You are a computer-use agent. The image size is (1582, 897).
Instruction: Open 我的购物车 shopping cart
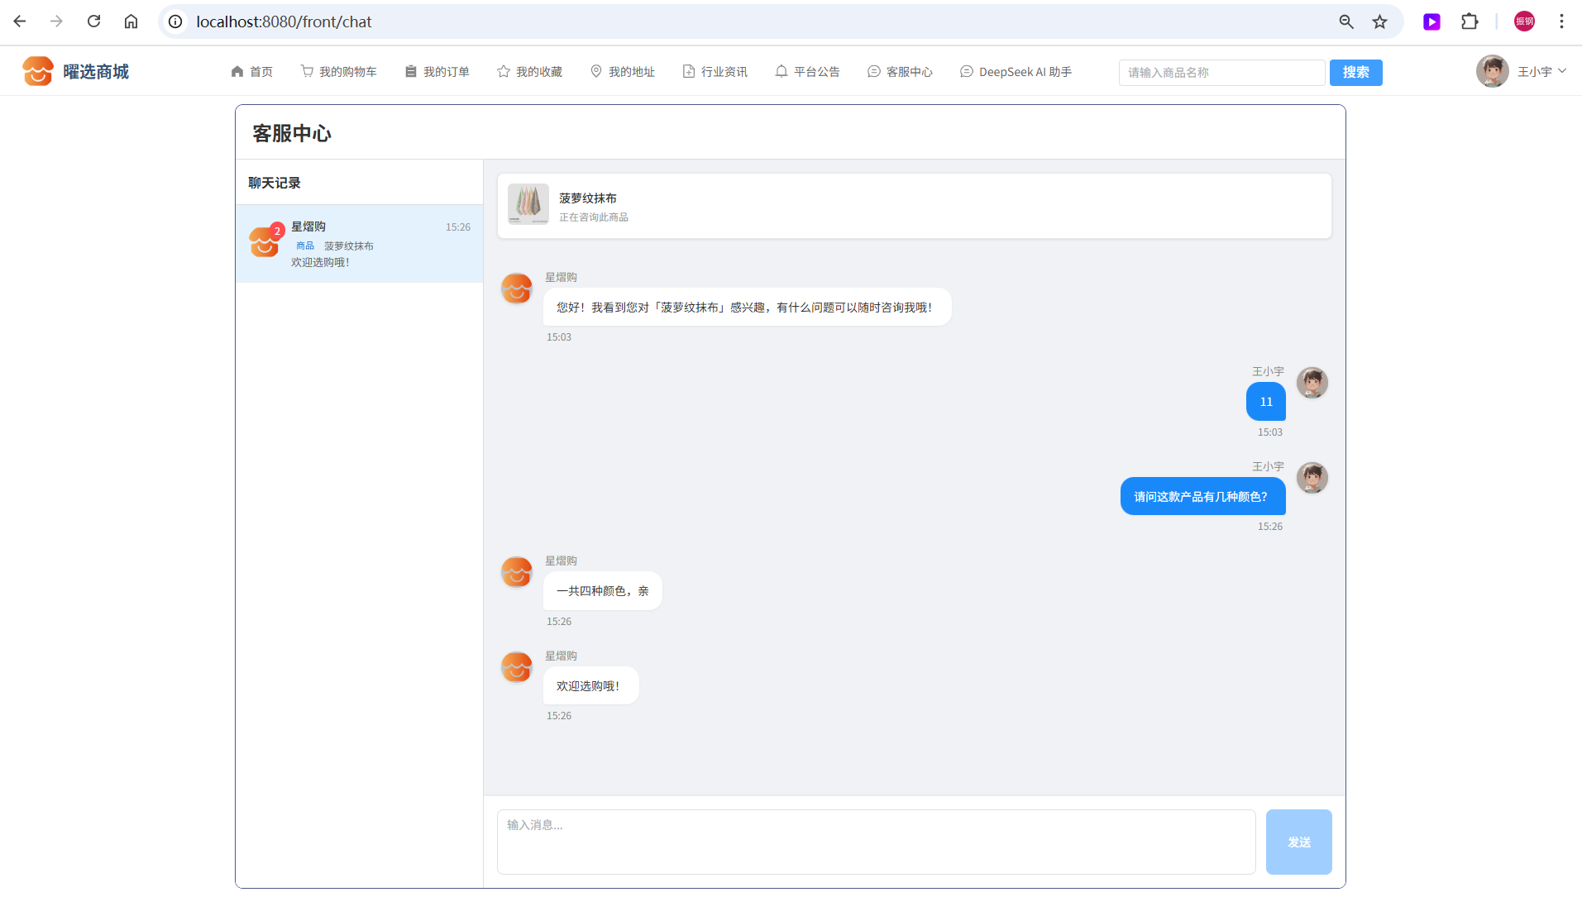[339, 72]
